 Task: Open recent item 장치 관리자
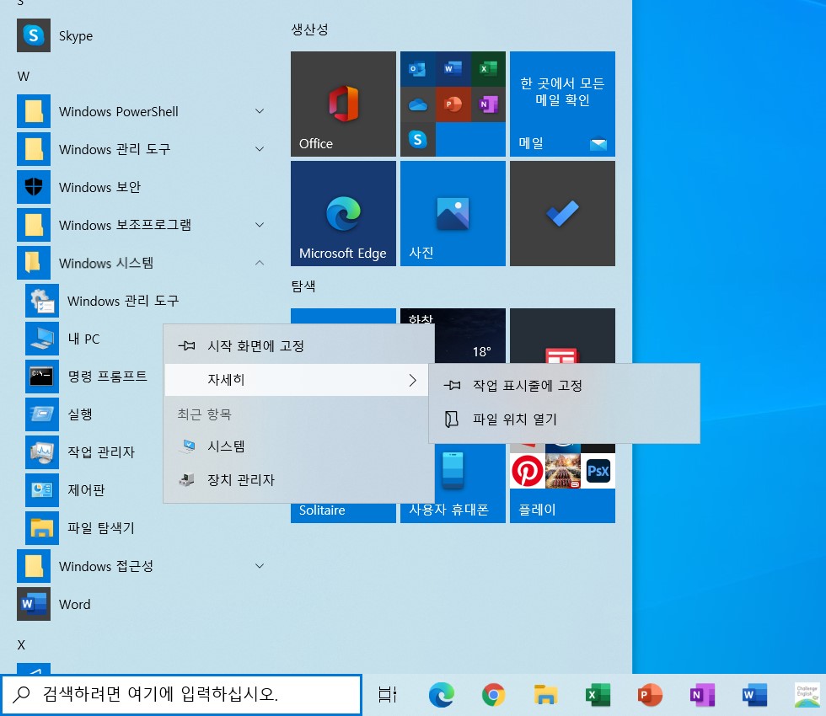298,479
